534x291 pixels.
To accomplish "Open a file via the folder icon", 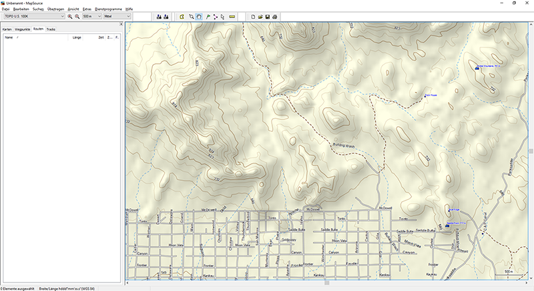I will coord(260,17).
